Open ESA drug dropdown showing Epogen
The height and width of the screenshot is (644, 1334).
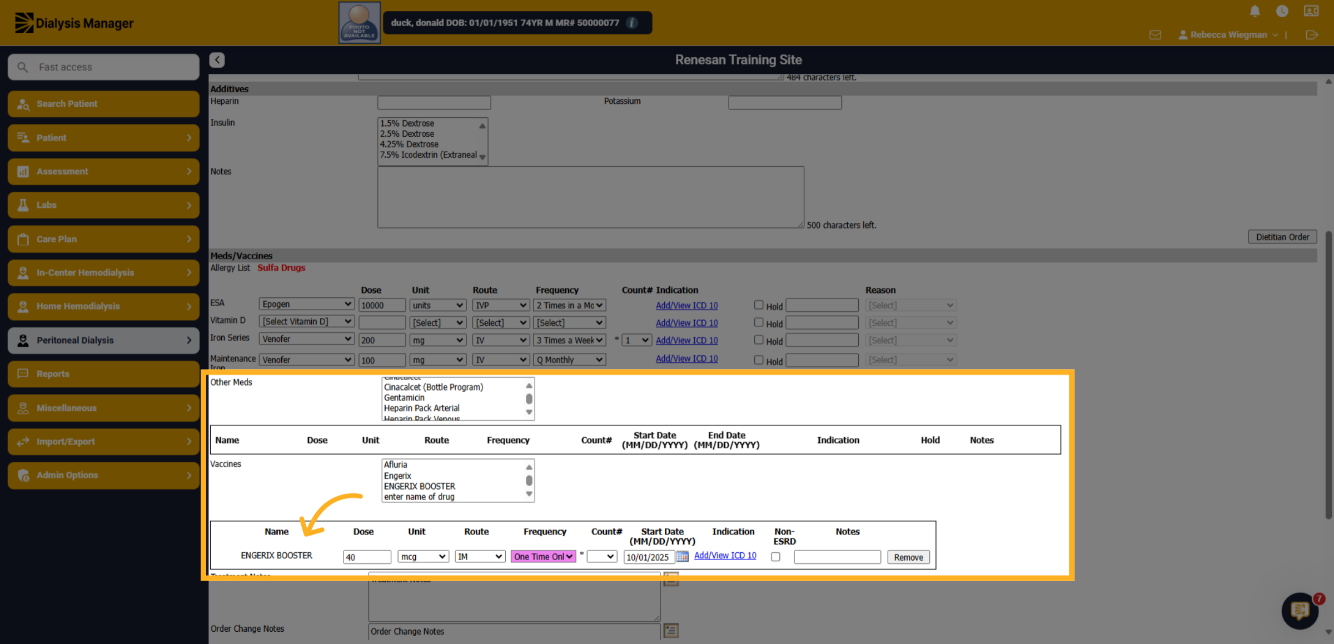306,304
